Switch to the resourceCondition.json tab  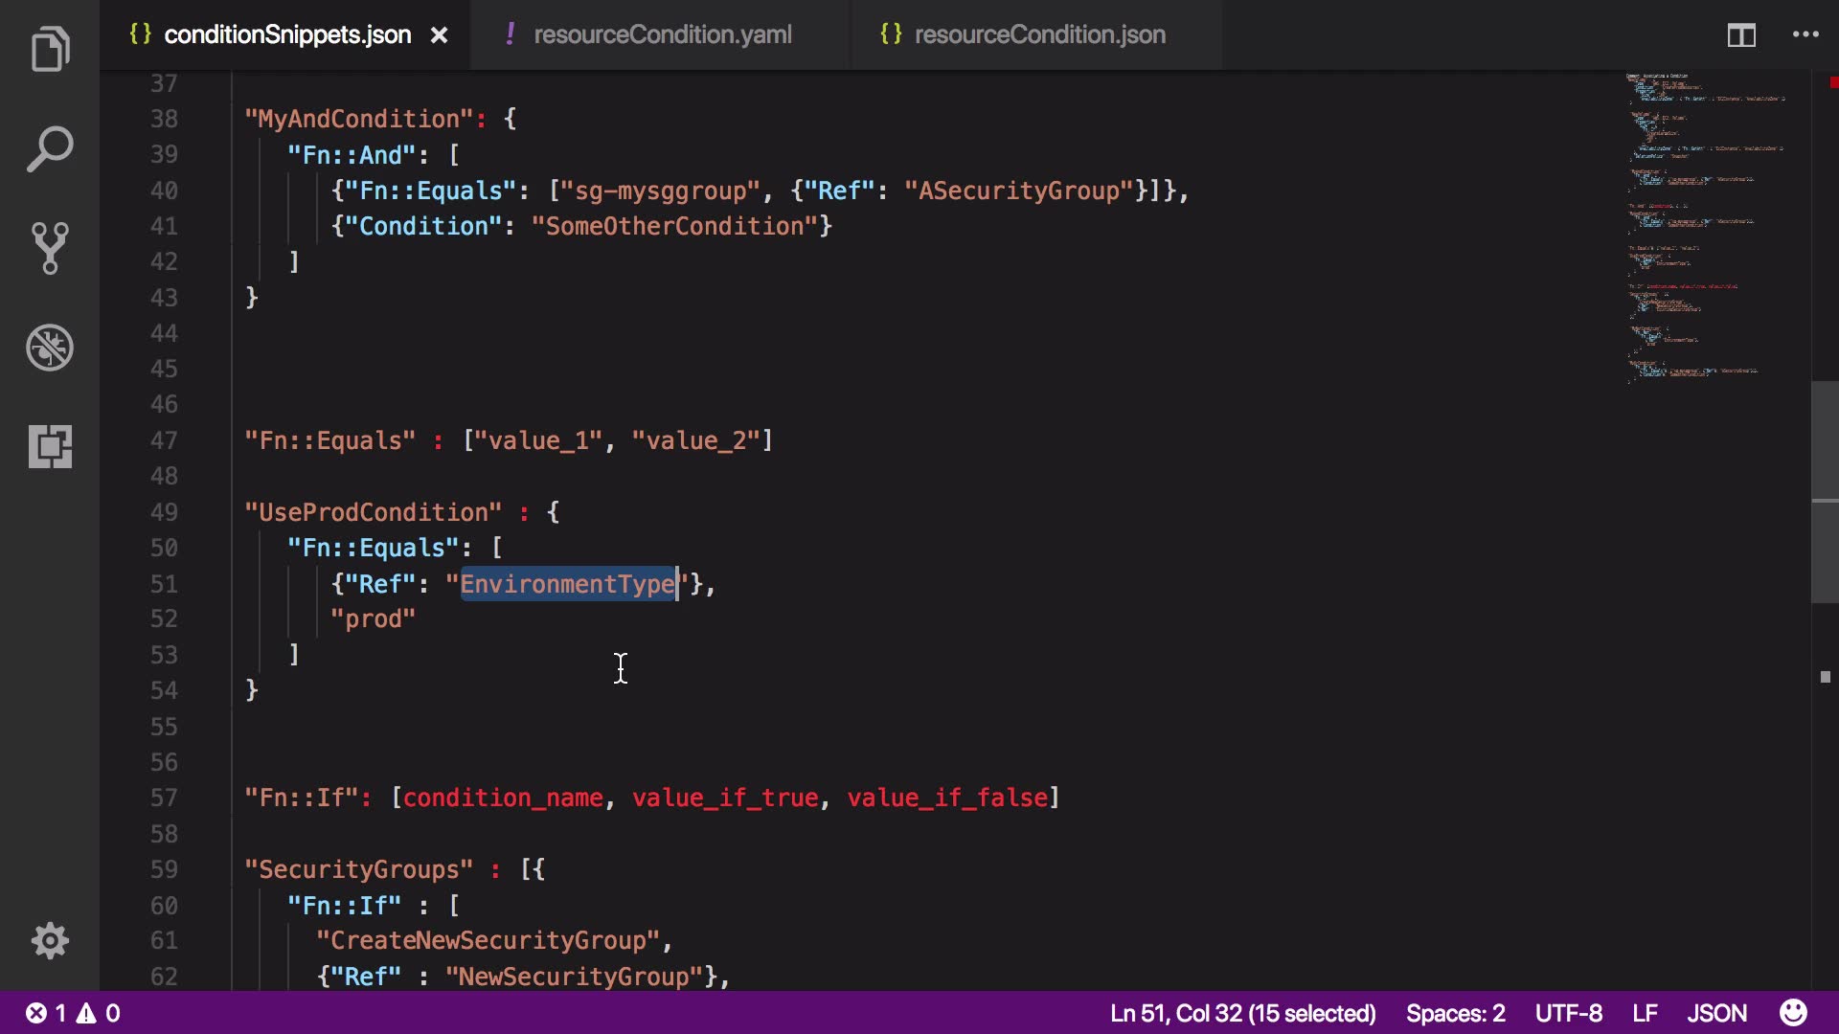[x=1039, y=35]
